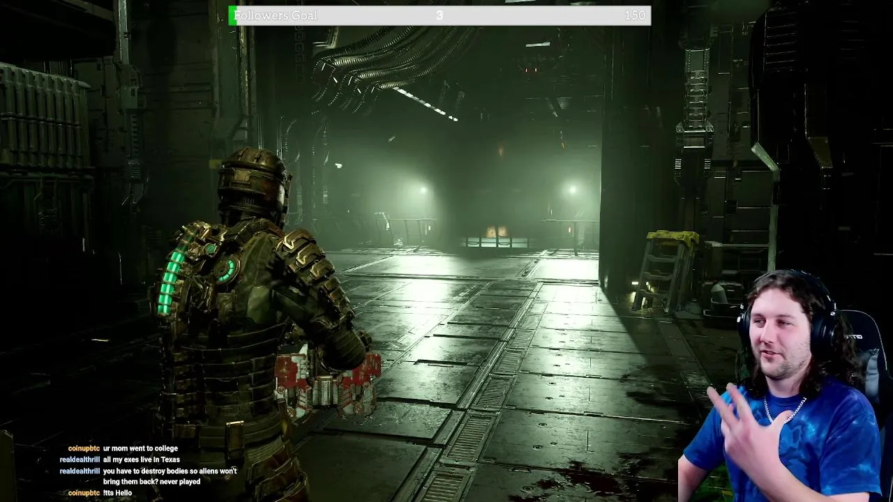This screenshot has height=502, width=893.
Task: Click the red plasma cutter weapon
Action: pos(327,383)
